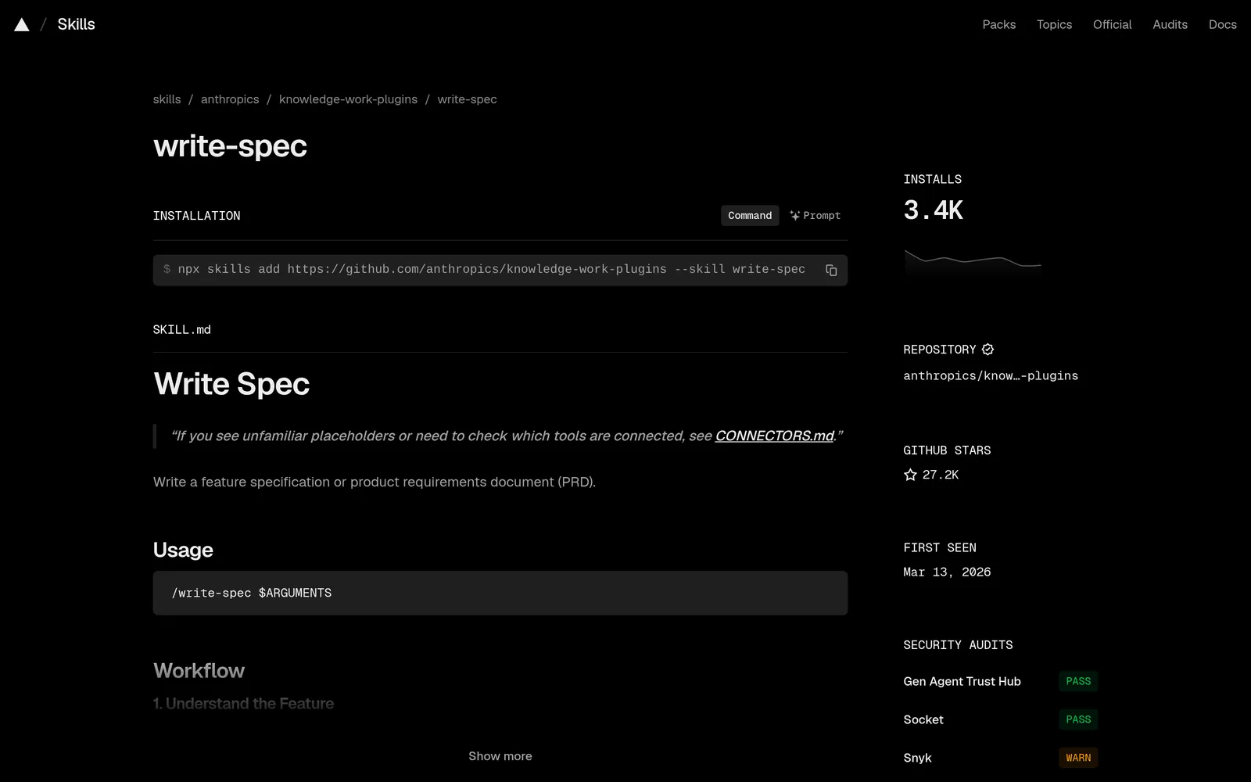
Task: Click the Write Spec heading
Action: pyautogui.click(x=231, y=384)
